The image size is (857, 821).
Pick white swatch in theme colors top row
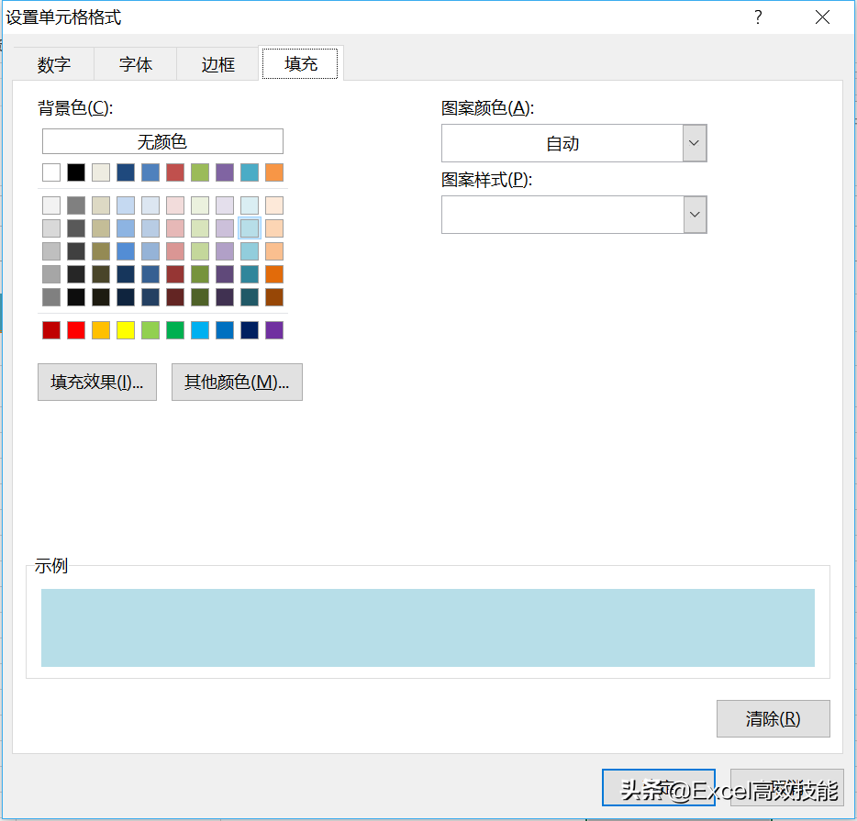51,172
